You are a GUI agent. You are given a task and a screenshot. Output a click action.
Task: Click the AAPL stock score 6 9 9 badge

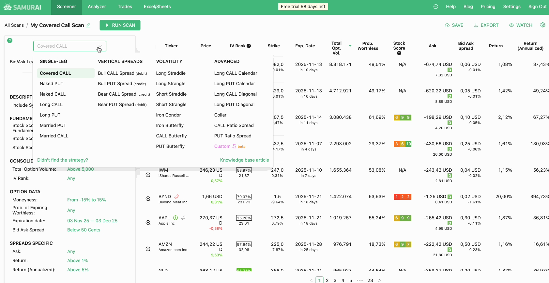pyautogui.click(x=402, y=218)
